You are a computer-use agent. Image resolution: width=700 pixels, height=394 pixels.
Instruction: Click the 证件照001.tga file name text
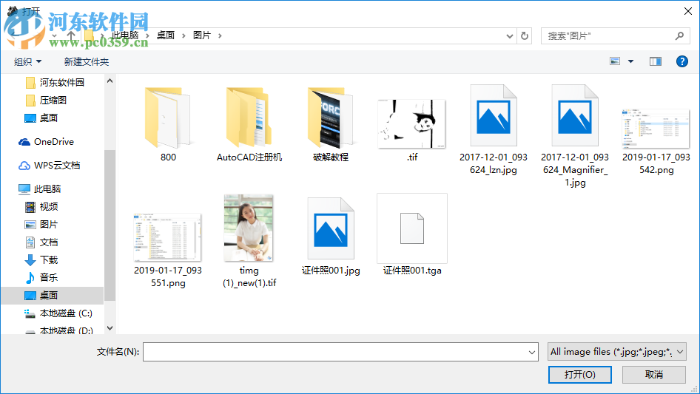tap(412, 271)
